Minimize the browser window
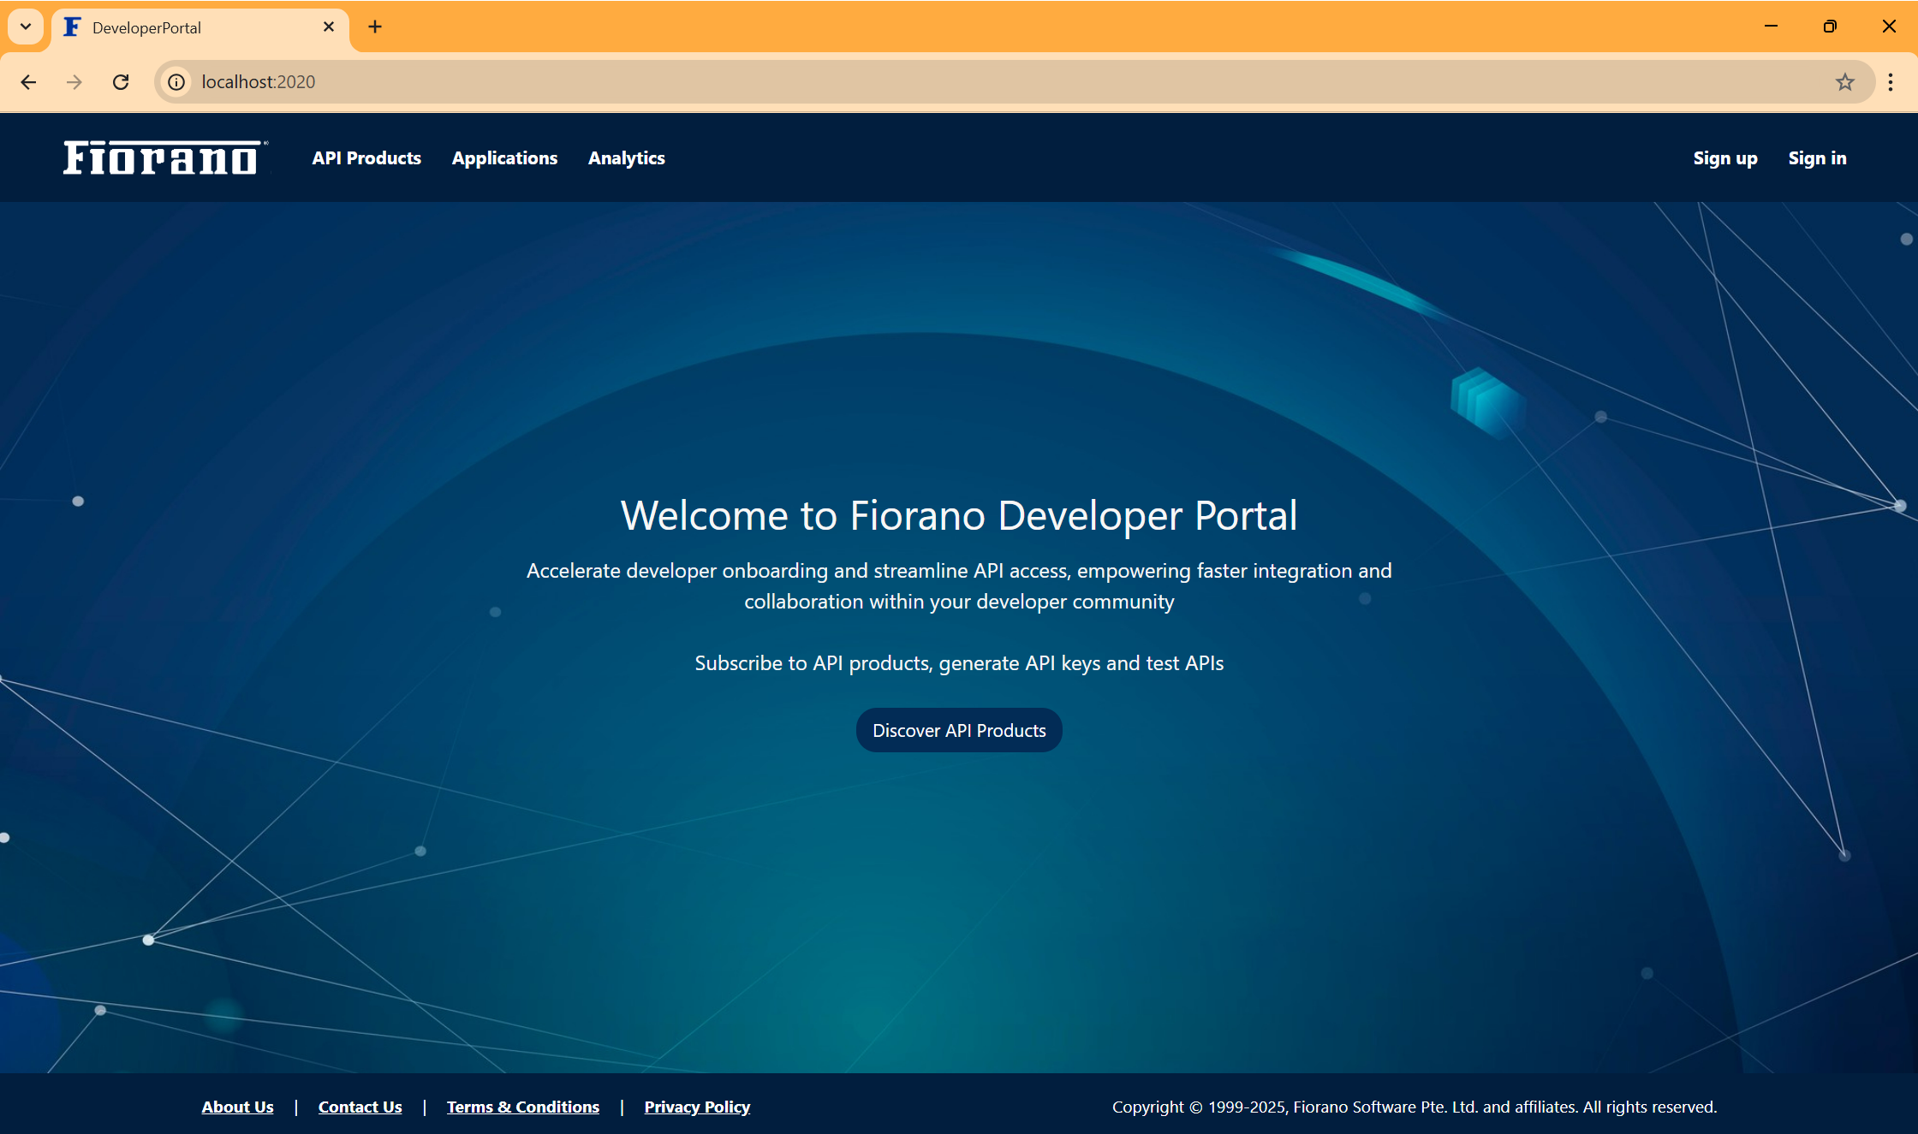Viewport: 1918px width, 1134px height. pyautogui.click(x=1772, y=27)
